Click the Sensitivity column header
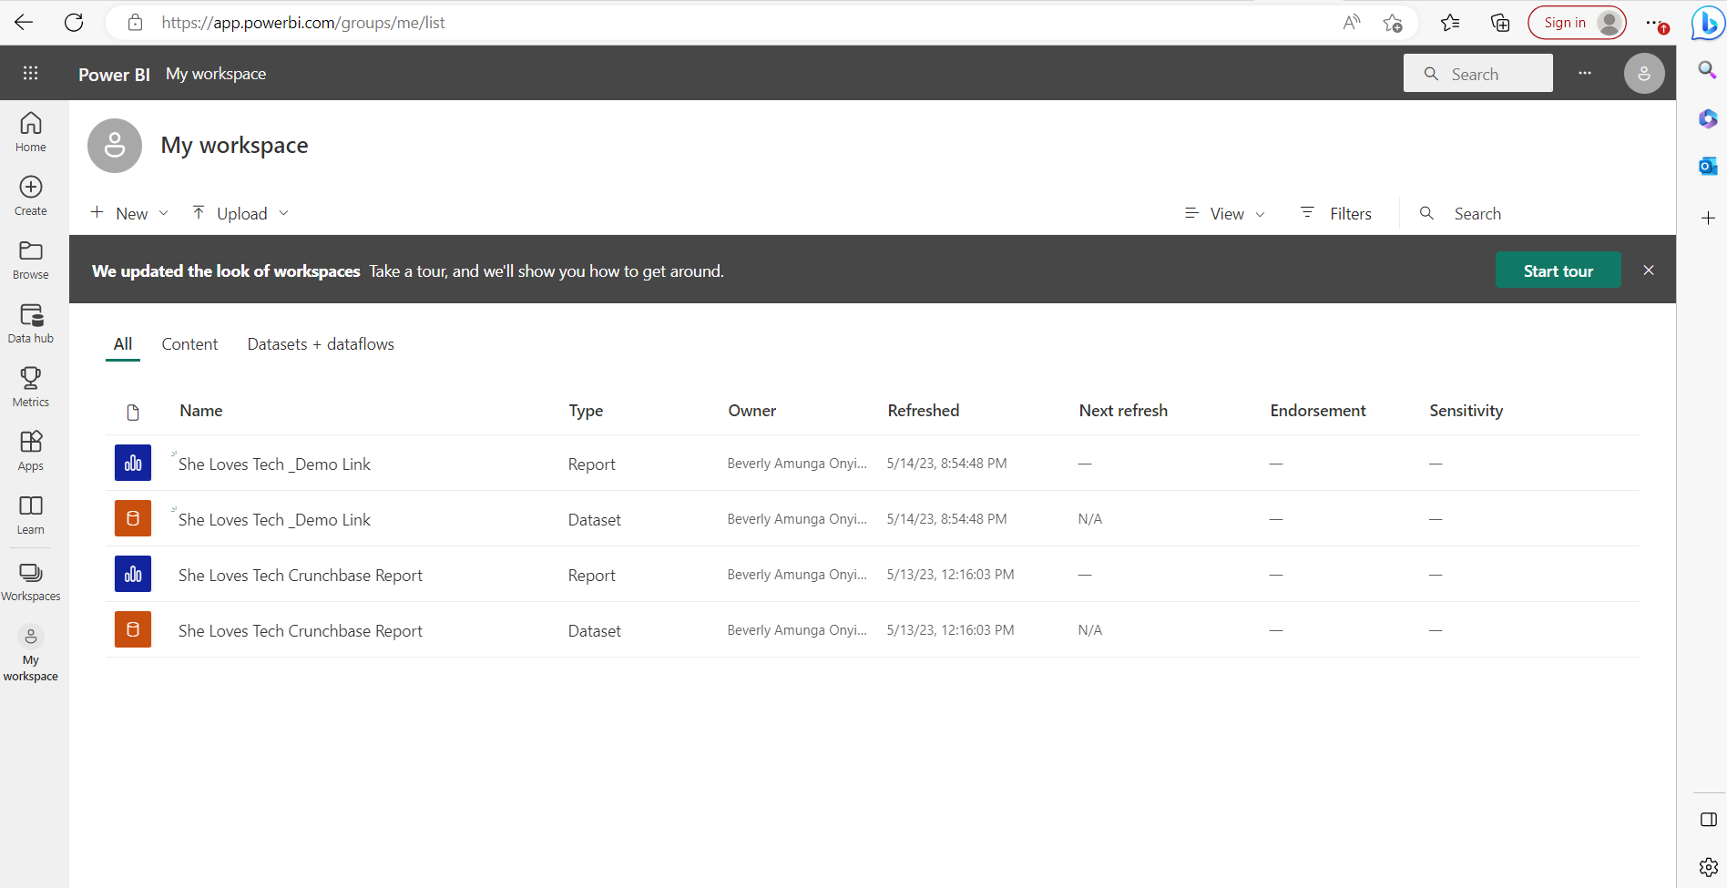 click(1466, 411)
